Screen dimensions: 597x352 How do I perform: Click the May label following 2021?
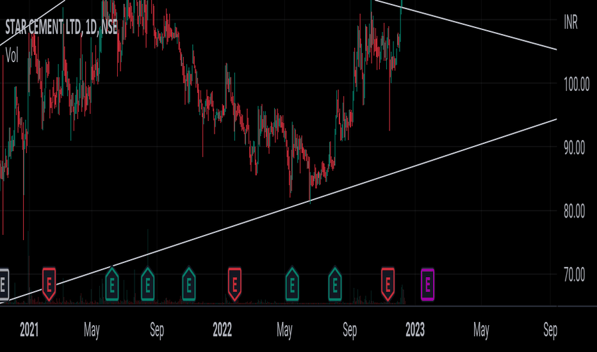92,330
